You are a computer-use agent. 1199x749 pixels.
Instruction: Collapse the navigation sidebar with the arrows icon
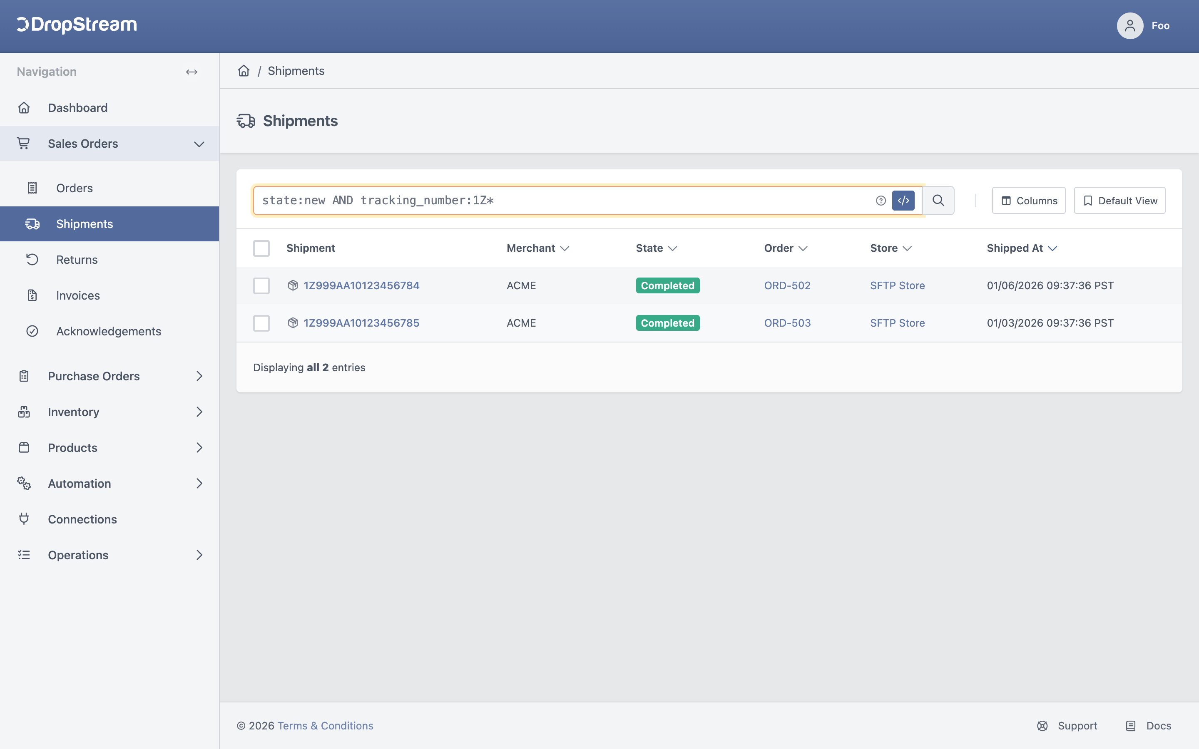click(x=192, y=72)
